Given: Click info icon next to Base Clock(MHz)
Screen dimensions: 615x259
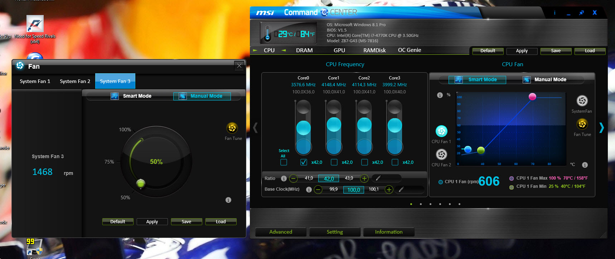Looking at the screenshot, I should 309,189.
